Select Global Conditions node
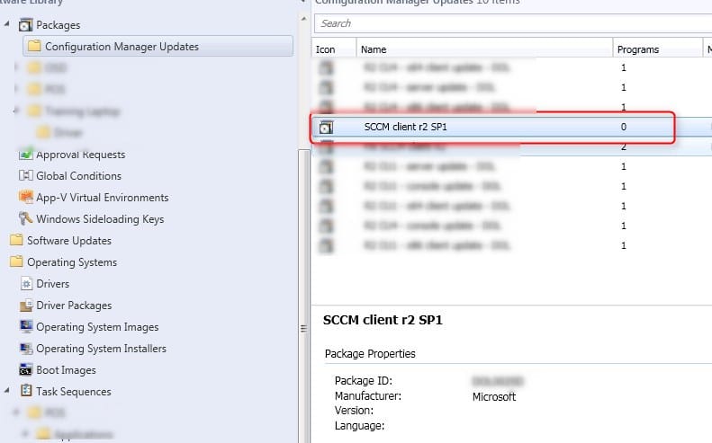 click(x=78, y=176)
